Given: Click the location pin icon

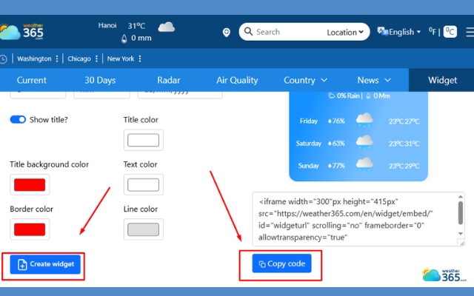Looking at the screenshot, I should pos(226,33).
